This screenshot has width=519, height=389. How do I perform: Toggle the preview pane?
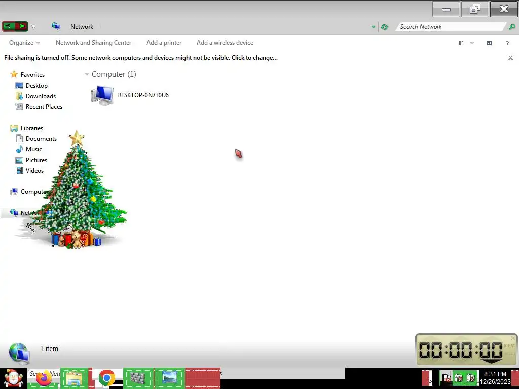[x=489, y=43]
